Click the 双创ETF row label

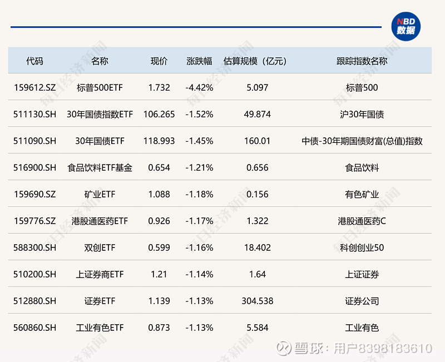(x=98, y=247)
